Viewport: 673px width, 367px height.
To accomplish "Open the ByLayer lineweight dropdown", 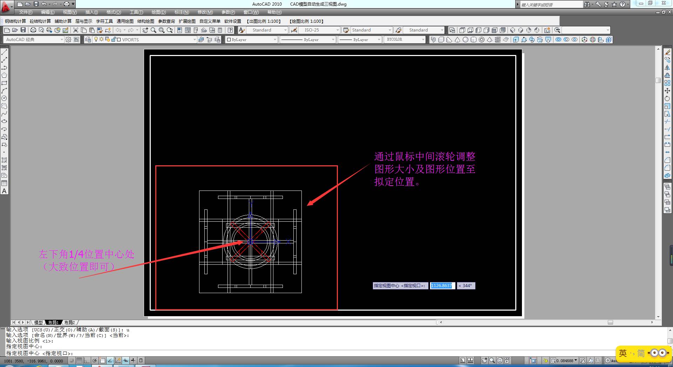I will click(x=360, y=40).
